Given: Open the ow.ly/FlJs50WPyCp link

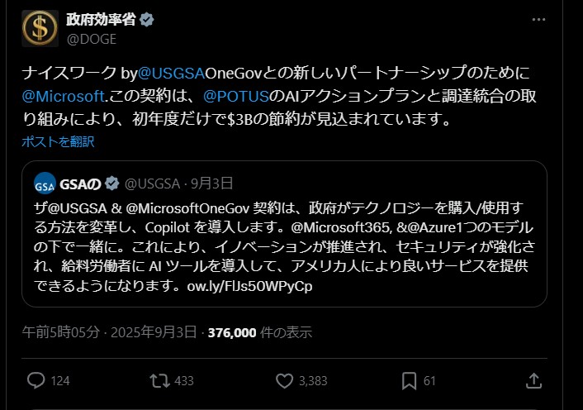Looking at the screenshot, I should point(249,286).
